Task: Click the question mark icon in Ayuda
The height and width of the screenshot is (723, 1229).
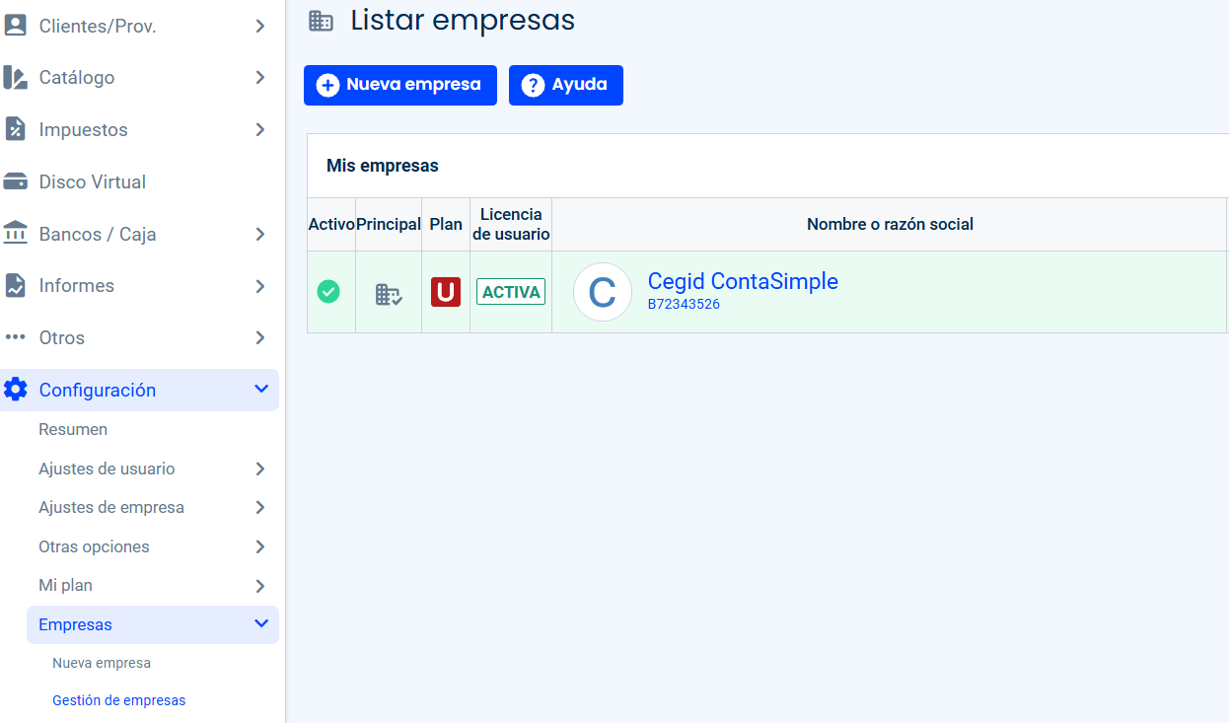Action: tap(533, 86)
